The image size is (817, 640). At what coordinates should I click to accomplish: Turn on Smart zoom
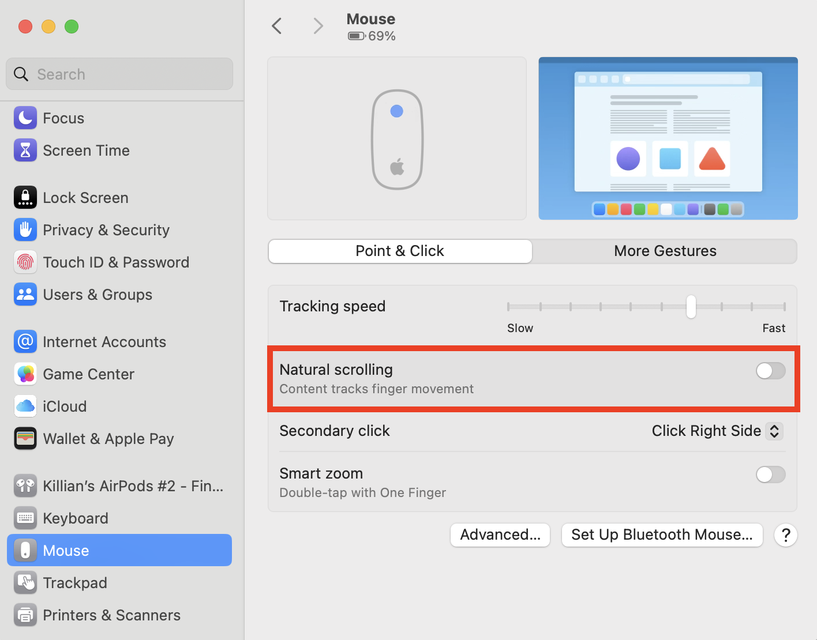tap(770, 475)
